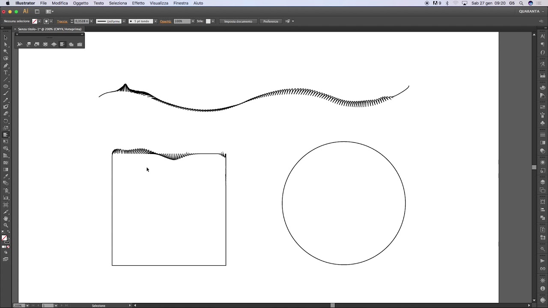Select Wrinkle tool in floating panel
548x308 pixels.
(x=80, y=44)
